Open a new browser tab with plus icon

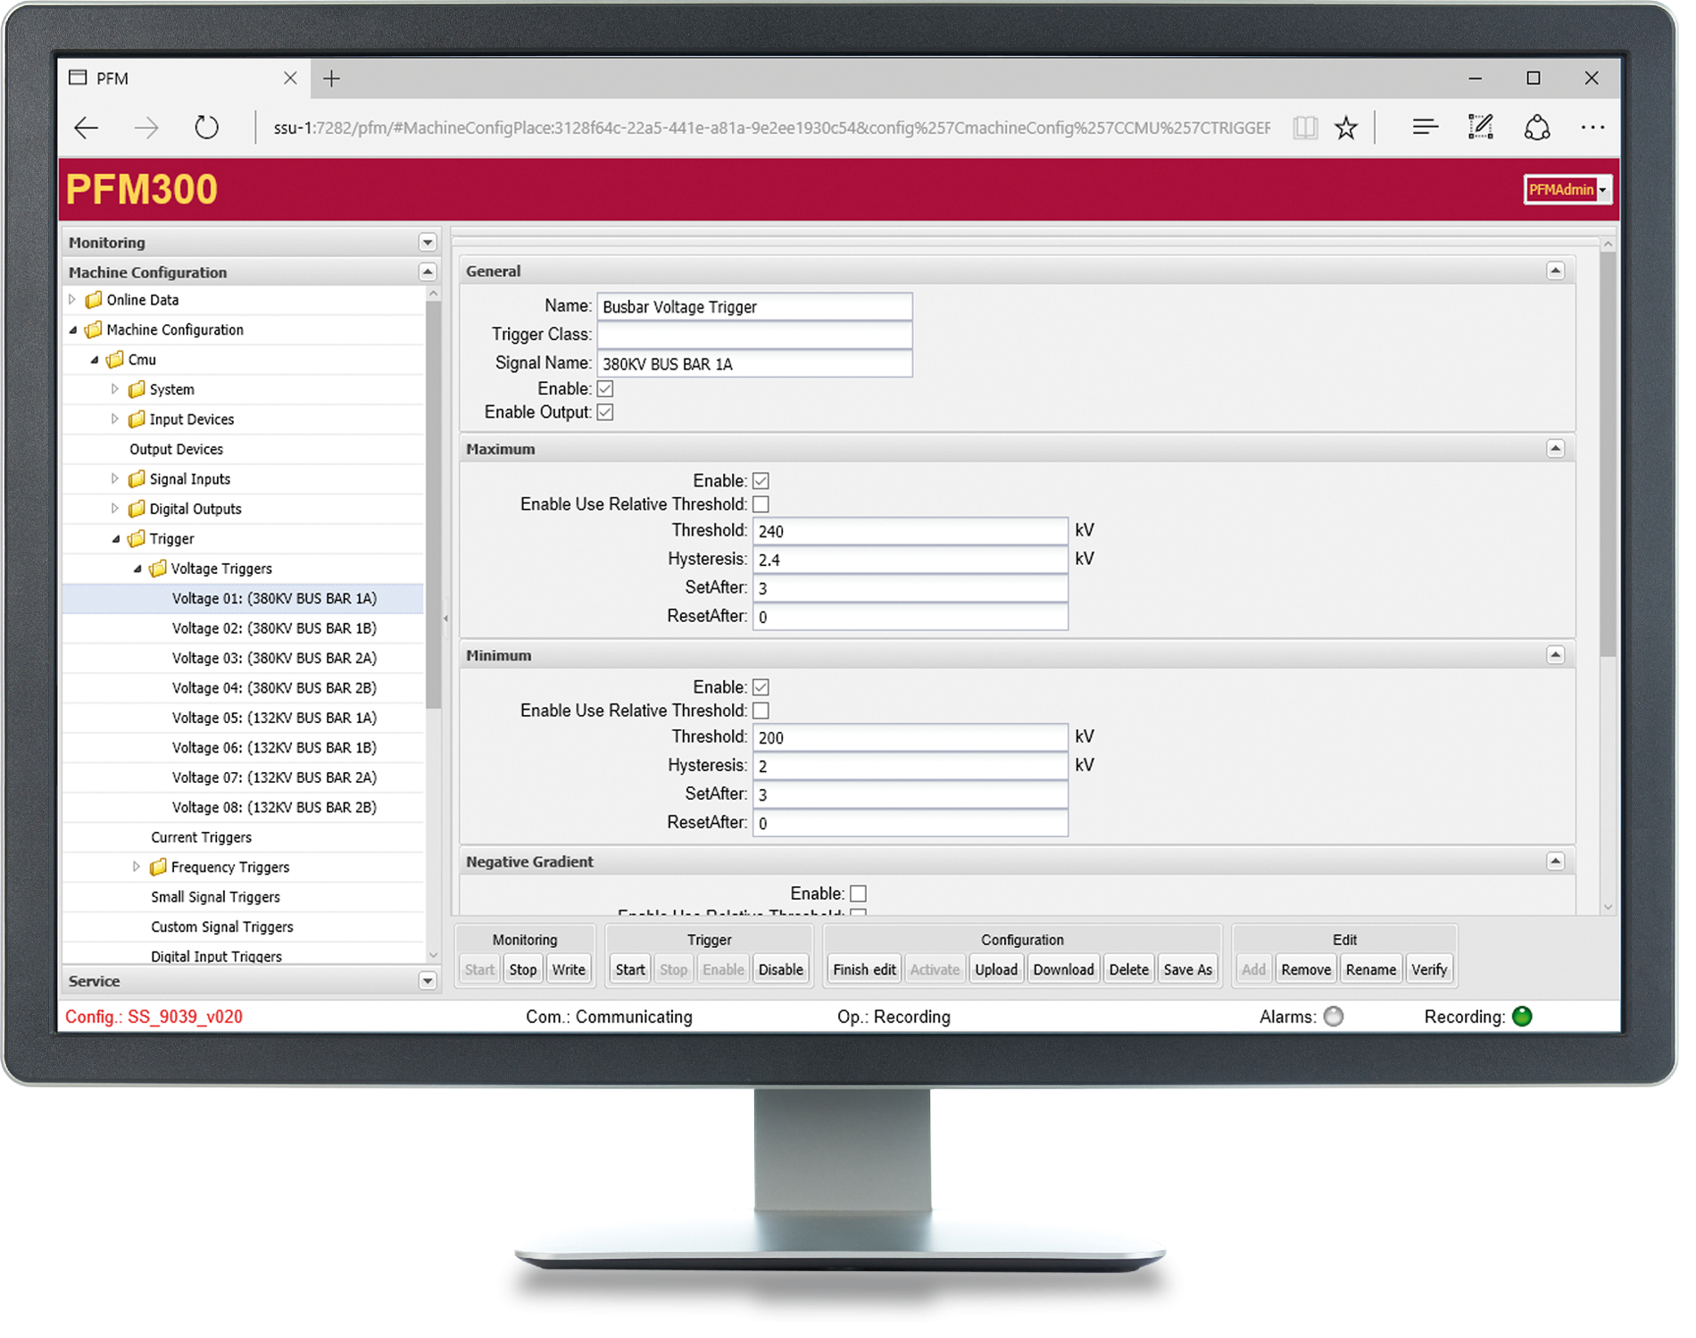tap(331, 79)
